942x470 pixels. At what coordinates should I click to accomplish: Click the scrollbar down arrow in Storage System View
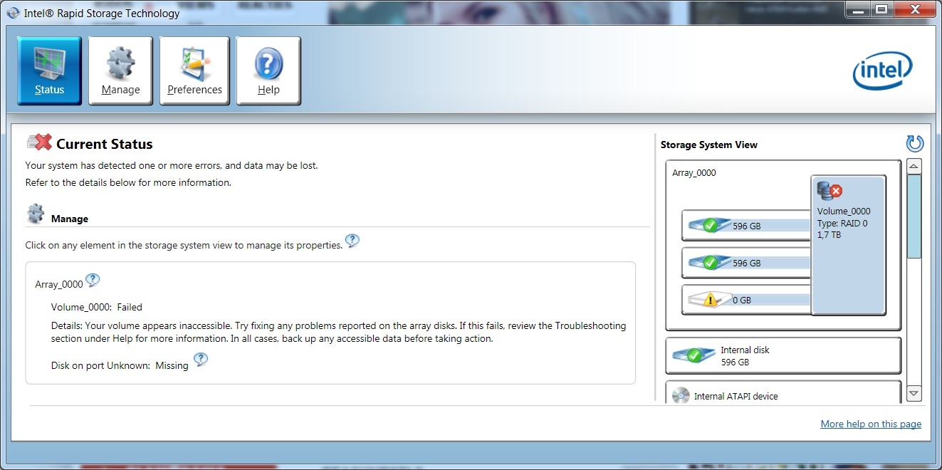(914, 392)
